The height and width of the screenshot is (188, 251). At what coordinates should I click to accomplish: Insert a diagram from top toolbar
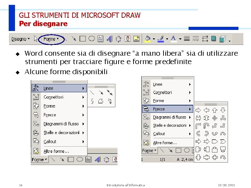(119, 39)
